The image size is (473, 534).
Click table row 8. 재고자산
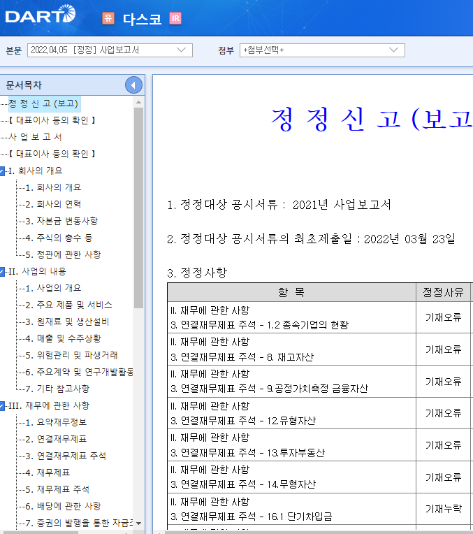coord(291,349)
